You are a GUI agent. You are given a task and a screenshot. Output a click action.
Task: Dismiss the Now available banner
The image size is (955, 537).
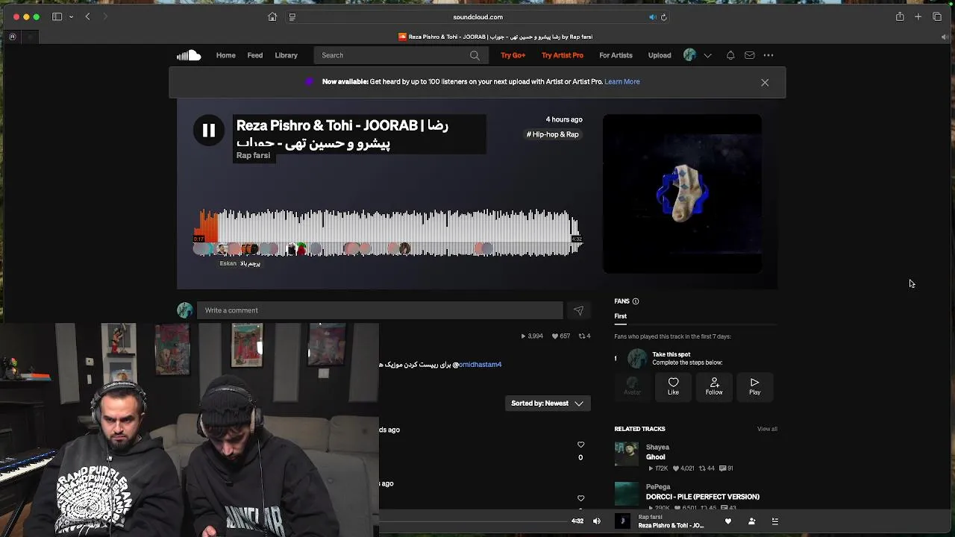[x=765, y=83]
